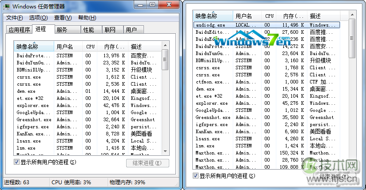Close the Windows 任务管理器 window
366x190 pixels.
[x=169, y=5]
